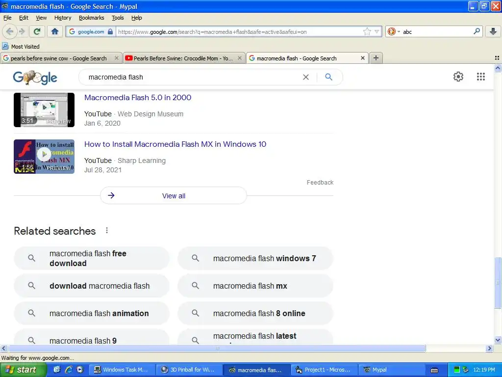Screen dimensions: 502x377
Task: Open Macromedia Flash 5.0 in 2000 link
Action: point(138,98)
